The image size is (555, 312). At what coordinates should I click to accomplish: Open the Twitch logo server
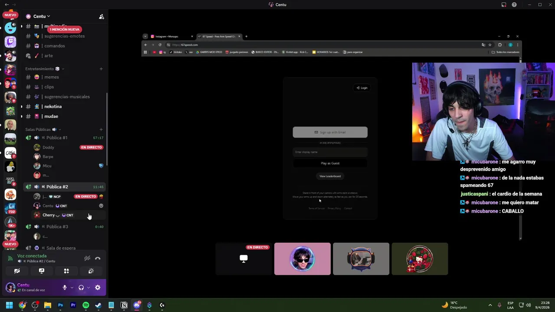pos(10,42)
